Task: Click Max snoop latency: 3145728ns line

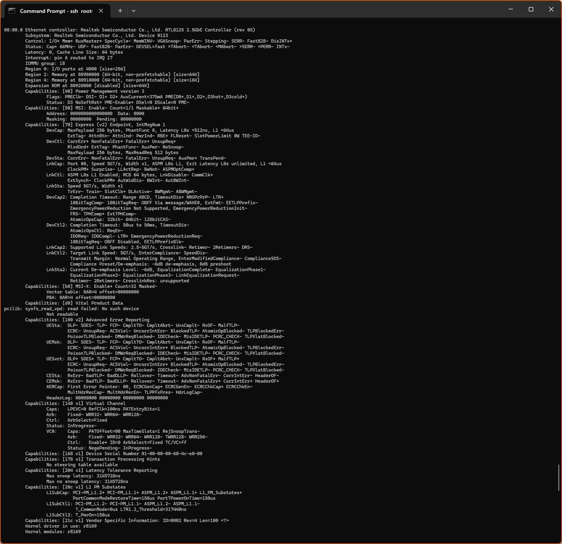Action: pyautogui.click(x=83, y=476)
